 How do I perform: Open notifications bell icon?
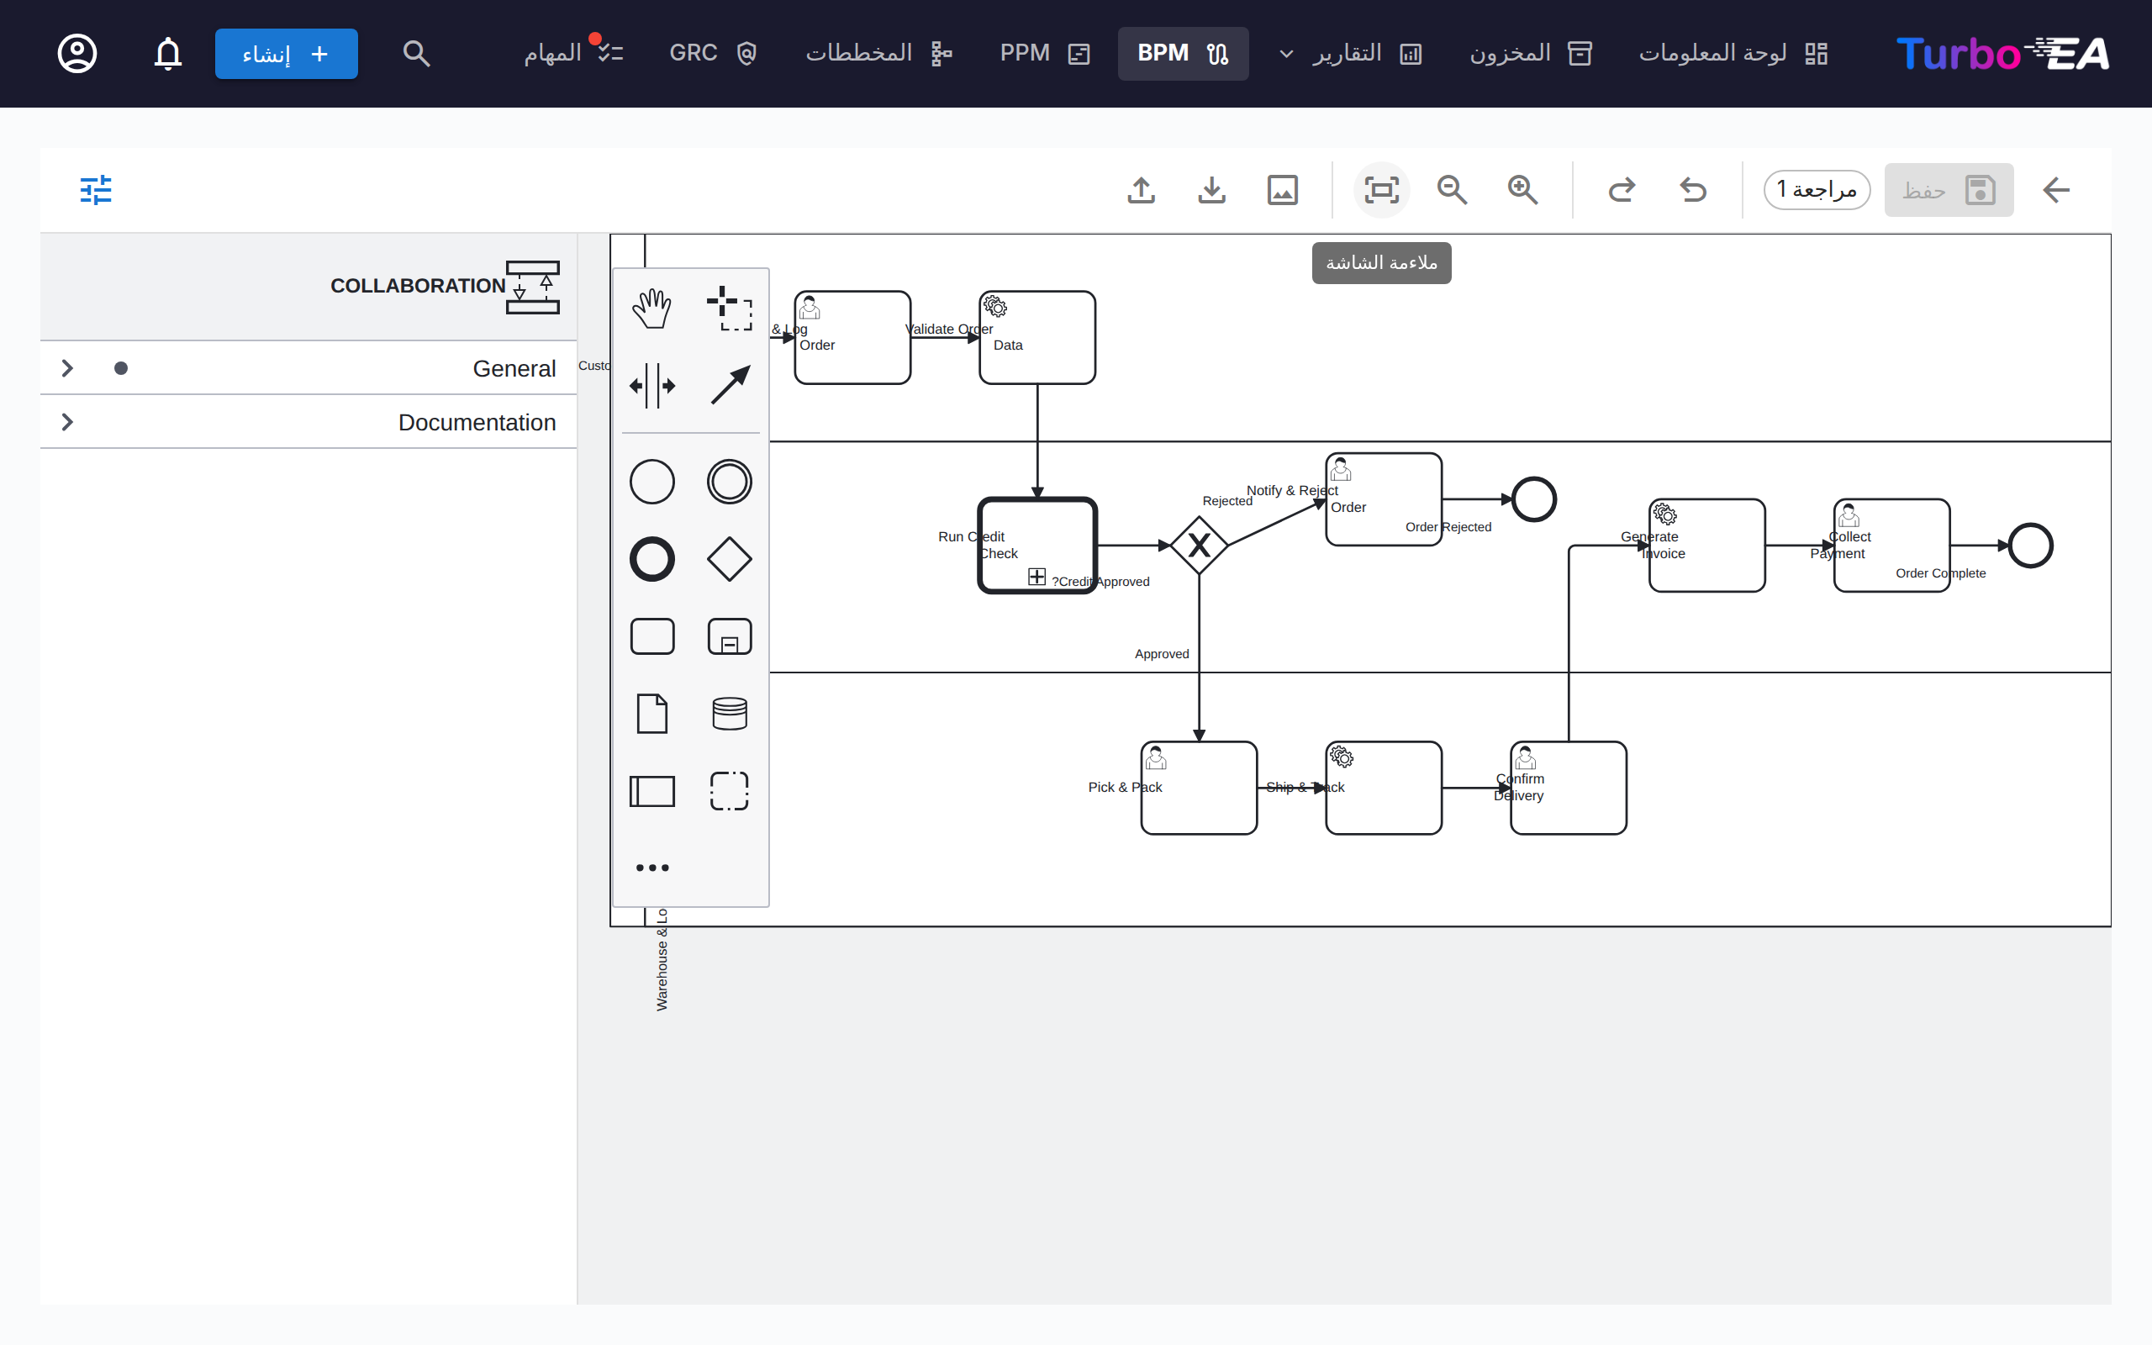click(x=168, y=53)
